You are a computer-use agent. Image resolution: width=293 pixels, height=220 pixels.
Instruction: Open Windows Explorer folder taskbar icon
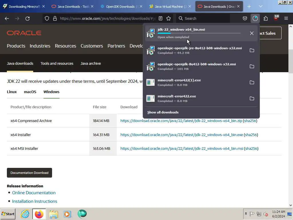click(x=54, y=214)
